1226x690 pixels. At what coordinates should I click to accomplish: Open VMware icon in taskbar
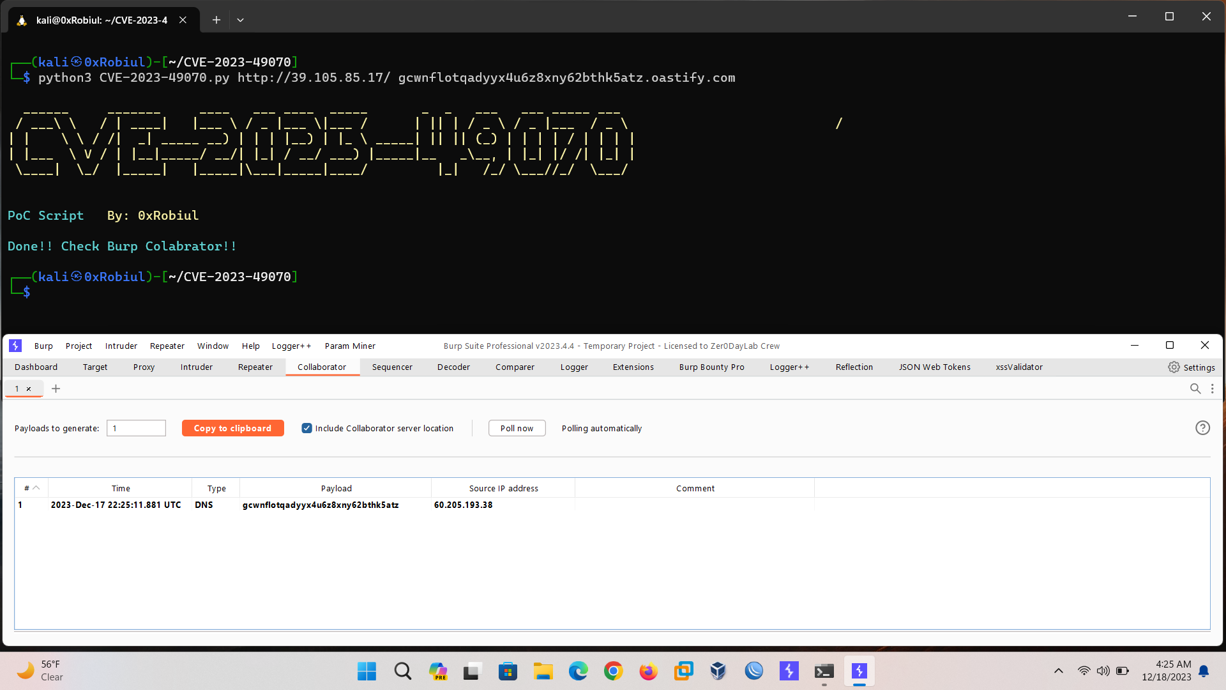tap(683, 671)
